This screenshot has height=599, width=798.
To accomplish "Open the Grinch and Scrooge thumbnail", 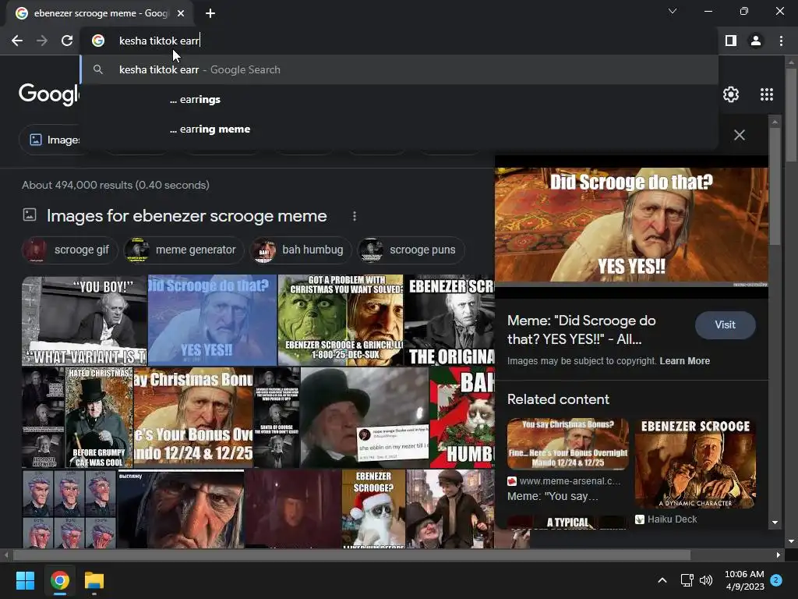I will [341, 321].
